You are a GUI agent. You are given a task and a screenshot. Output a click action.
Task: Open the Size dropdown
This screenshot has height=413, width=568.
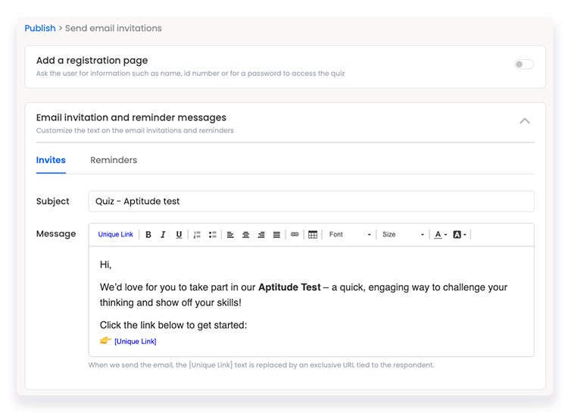click(403, 235)
